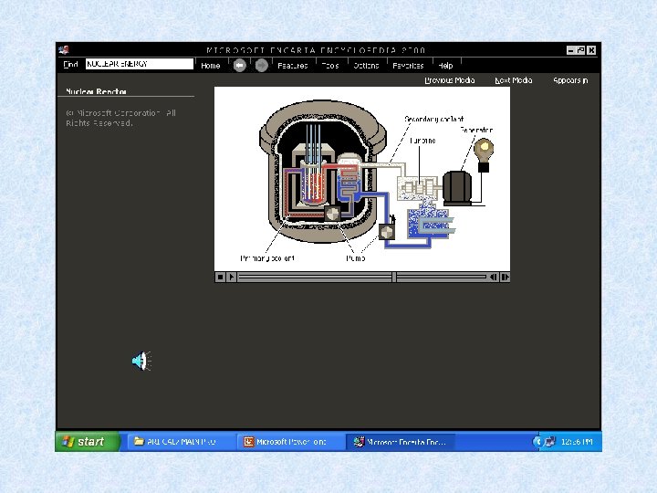657x493 pixels.
Task: Open the Help menu
Action: pos(445,66)
